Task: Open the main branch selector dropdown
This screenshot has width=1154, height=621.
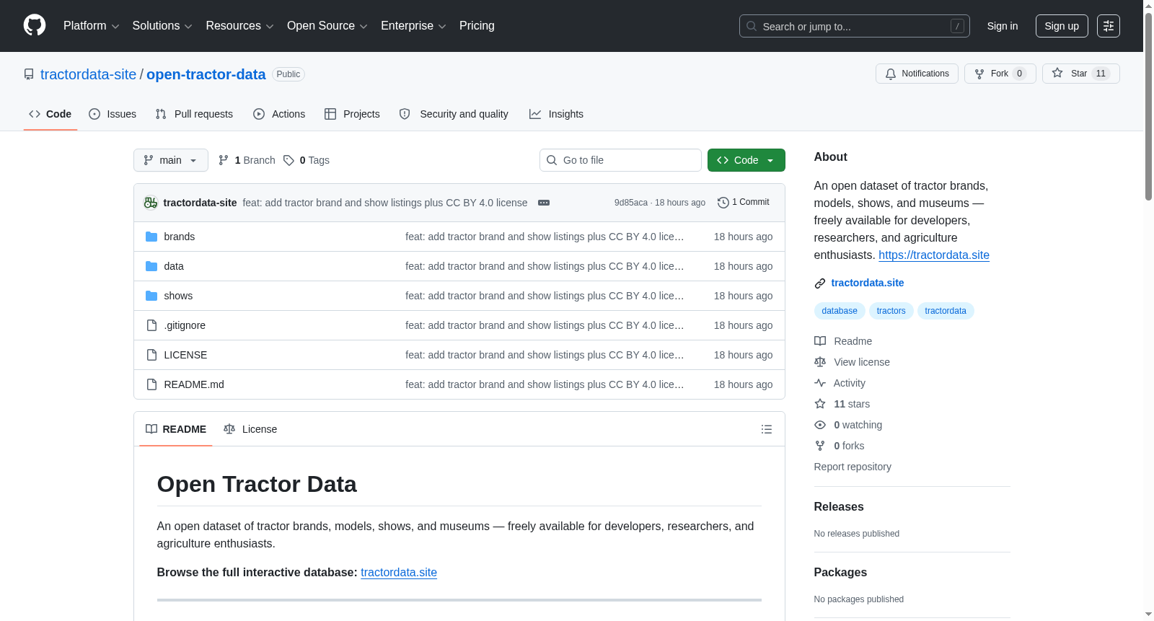Action: [171, 160]
